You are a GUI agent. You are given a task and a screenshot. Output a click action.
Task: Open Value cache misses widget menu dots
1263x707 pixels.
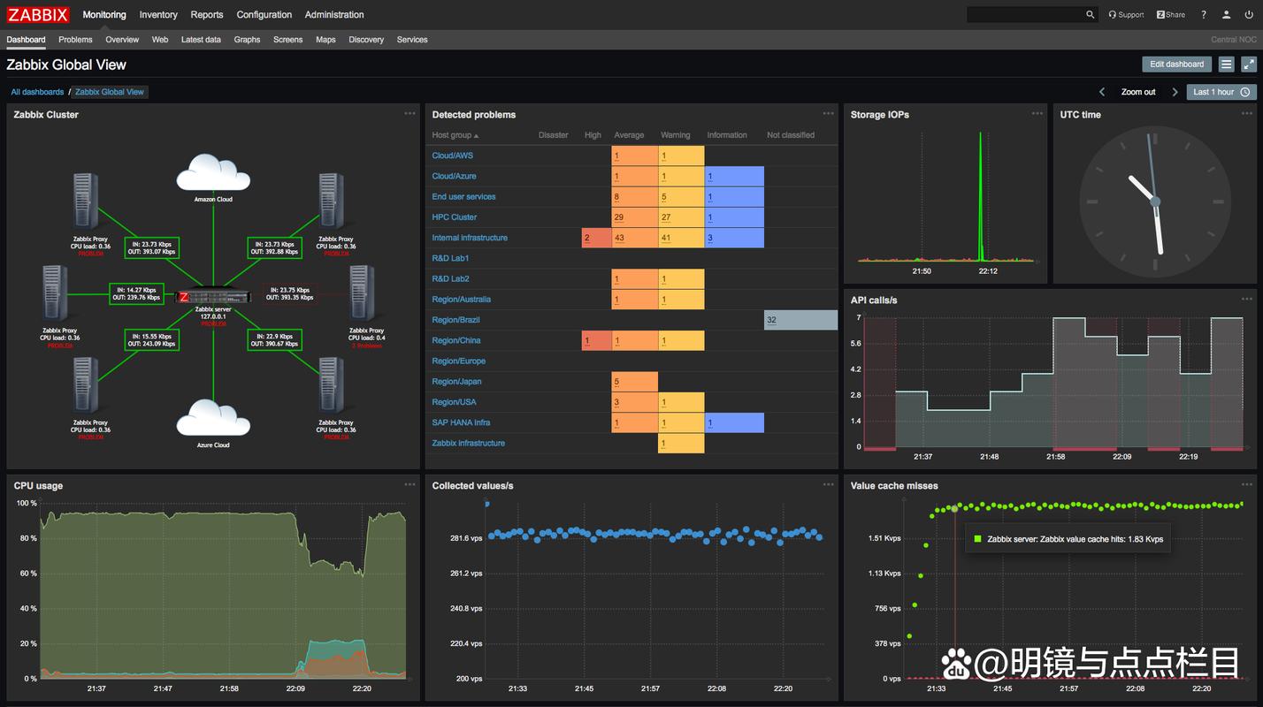pos(1246,485)
